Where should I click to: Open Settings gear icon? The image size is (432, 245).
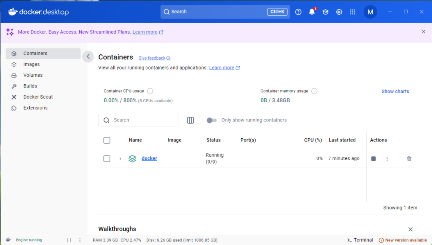click(x=339, y=12)
